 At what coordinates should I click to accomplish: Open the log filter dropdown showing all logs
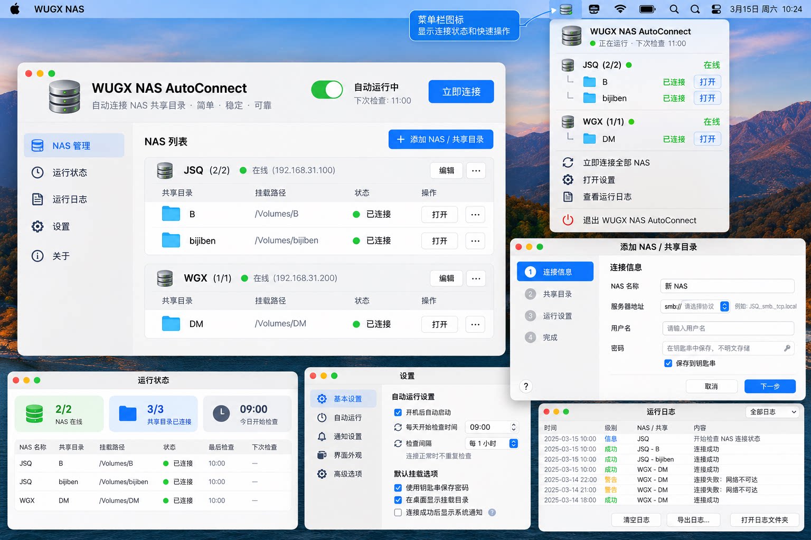coord(774,412)
